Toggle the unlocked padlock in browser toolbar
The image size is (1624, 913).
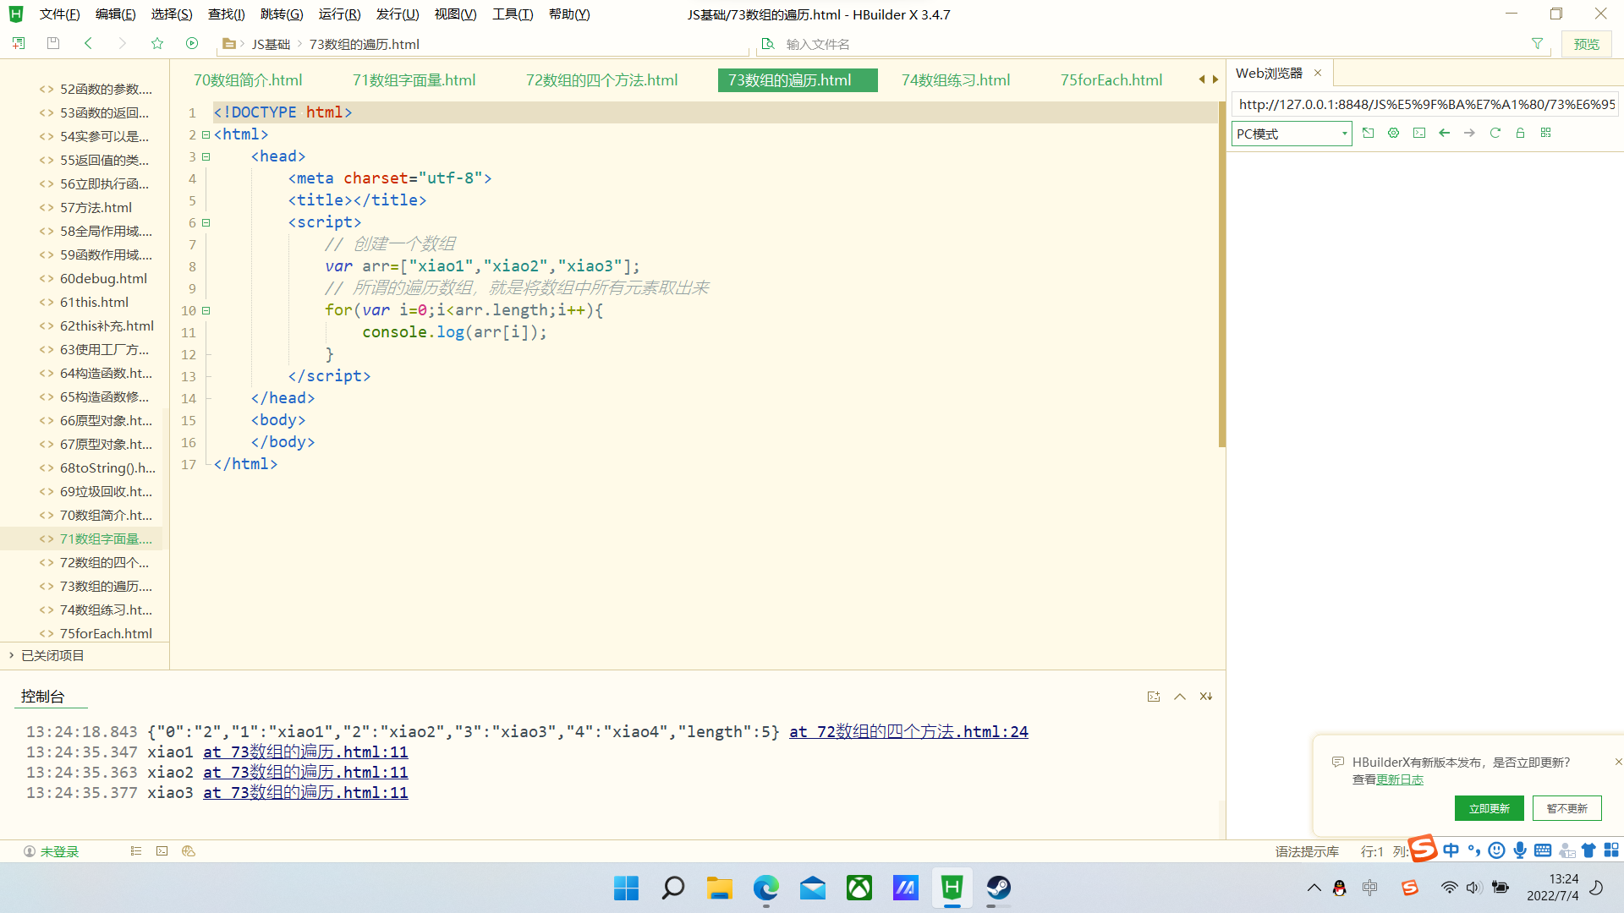pos(1520,133)
